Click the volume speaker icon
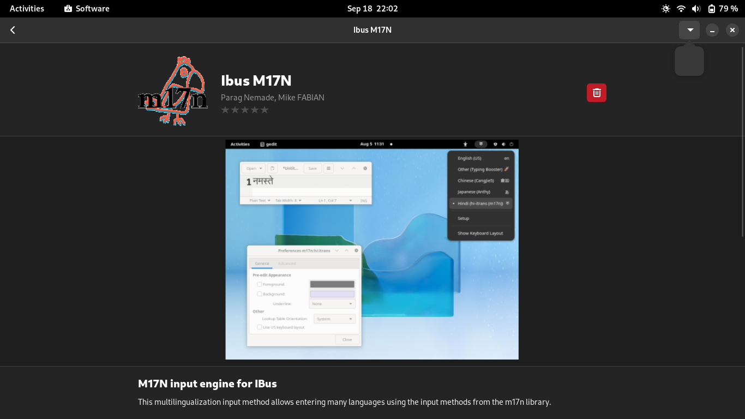745x419 pixels. pyautogui.click(x=696, y=9)
